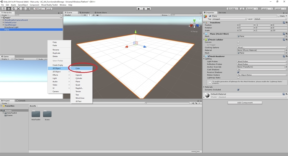Toggle Receive Shadows checkbox
Viewport: 288px width, 156px height.
point(238,72)
